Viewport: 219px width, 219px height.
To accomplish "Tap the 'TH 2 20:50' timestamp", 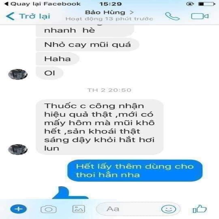I will 109,90.
